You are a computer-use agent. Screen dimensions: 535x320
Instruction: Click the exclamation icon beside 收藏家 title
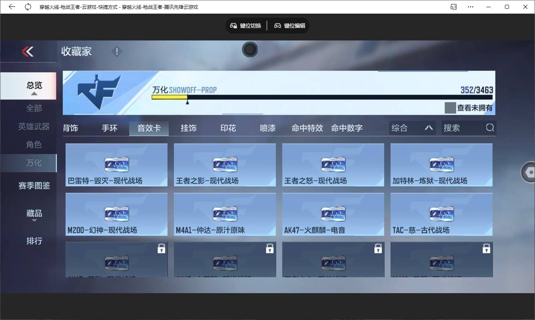117,51
